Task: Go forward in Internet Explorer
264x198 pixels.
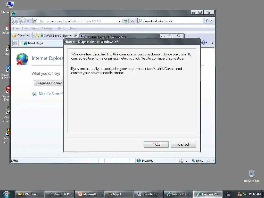Action: pyautogui.click(x=22, y=21)
